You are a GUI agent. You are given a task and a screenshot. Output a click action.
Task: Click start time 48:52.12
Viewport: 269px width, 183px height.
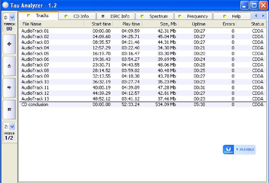[x=102, y=99]
